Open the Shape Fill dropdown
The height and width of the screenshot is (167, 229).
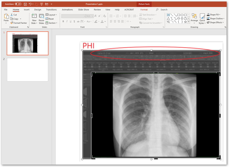point(213,15)
